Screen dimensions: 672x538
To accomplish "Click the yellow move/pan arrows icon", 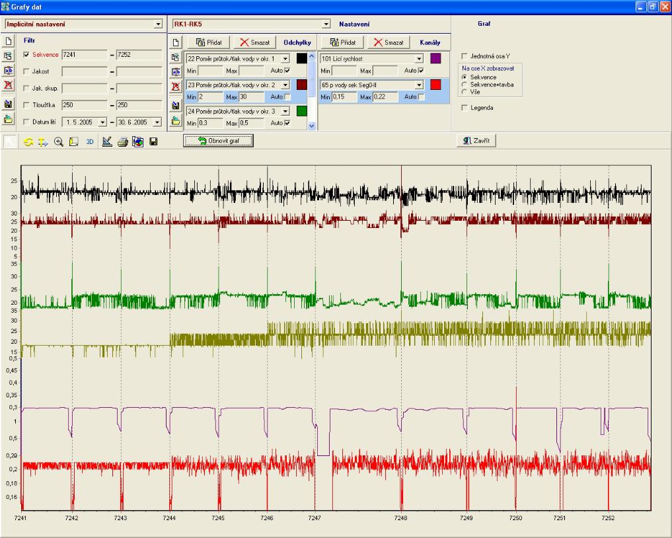I will (x=43, y=141).
